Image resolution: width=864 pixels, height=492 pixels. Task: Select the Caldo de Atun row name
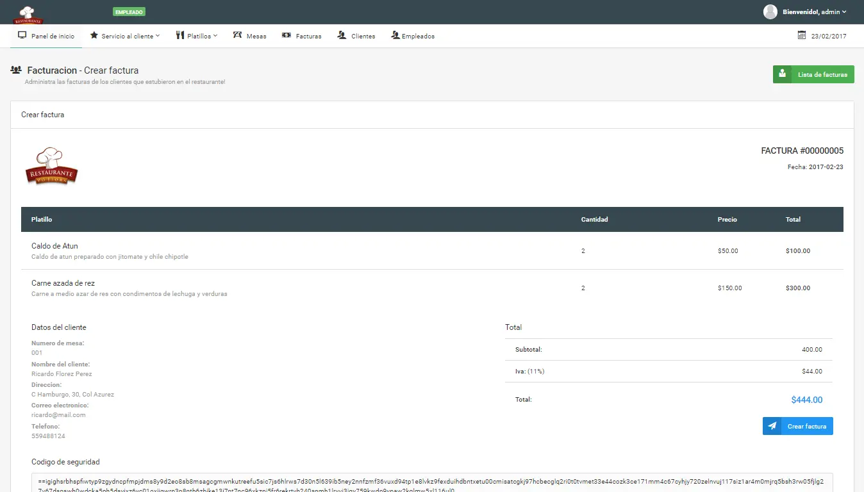[54, 246]
